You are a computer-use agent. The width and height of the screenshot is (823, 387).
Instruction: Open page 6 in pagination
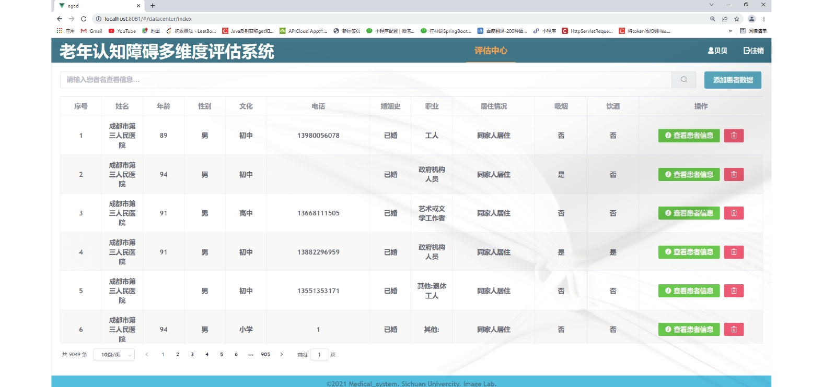(x=236, y=355)
